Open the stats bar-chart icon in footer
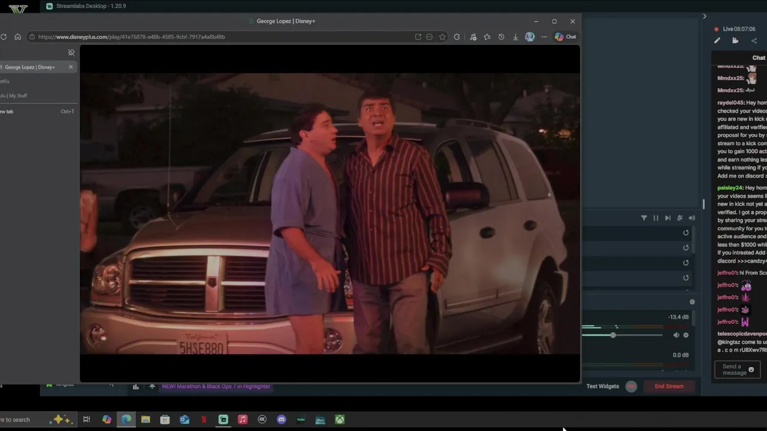767x431 pixels. coord(135,387)
